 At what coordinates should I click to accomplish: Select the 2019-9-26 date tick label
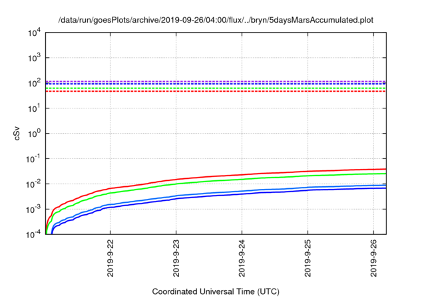[374, 257]
